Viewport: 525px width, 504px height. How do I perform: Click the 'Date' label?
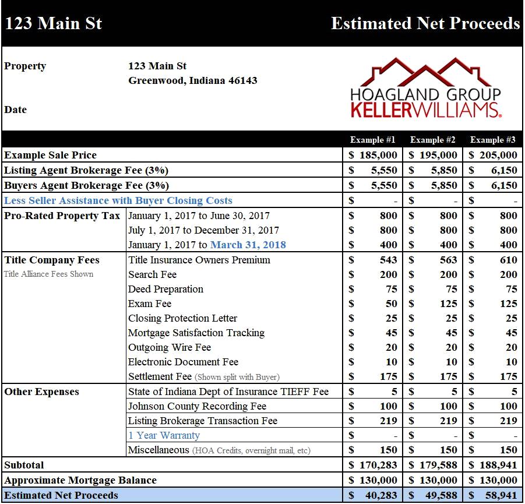[15, 110]
